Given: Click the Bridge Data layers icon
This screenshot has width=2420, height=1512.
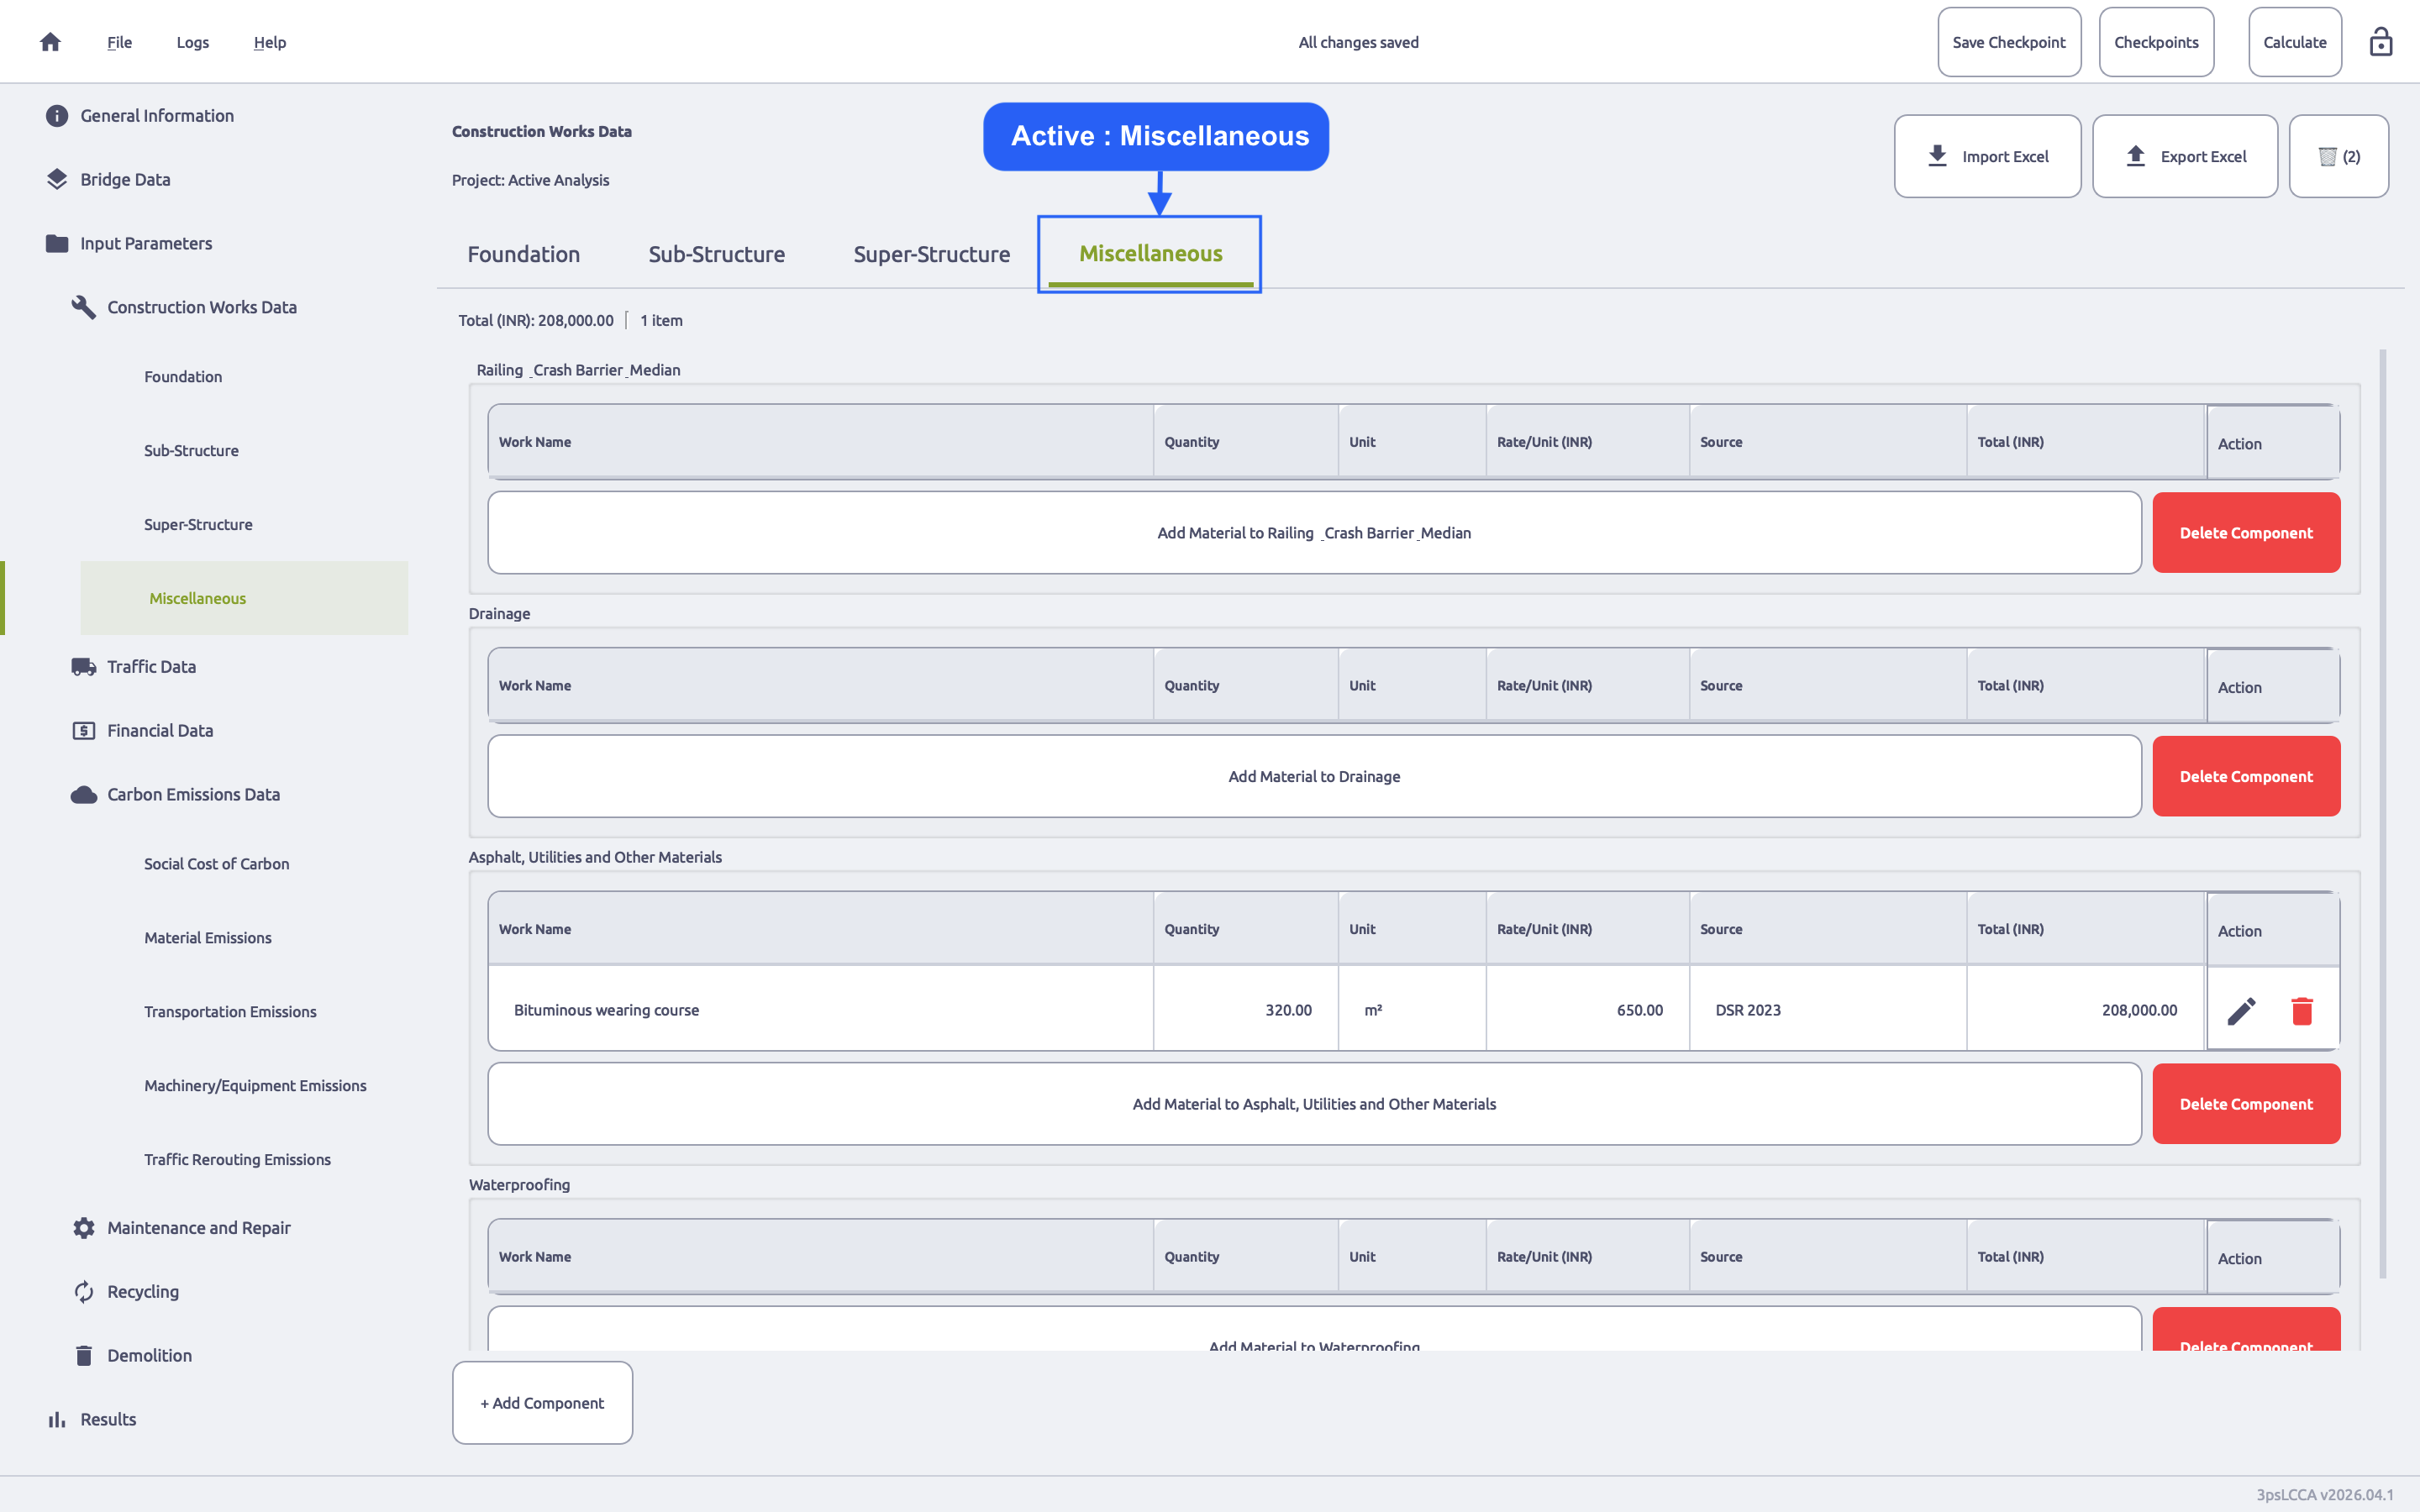Looking at the screenshot, I should click(x=57, y=180).
